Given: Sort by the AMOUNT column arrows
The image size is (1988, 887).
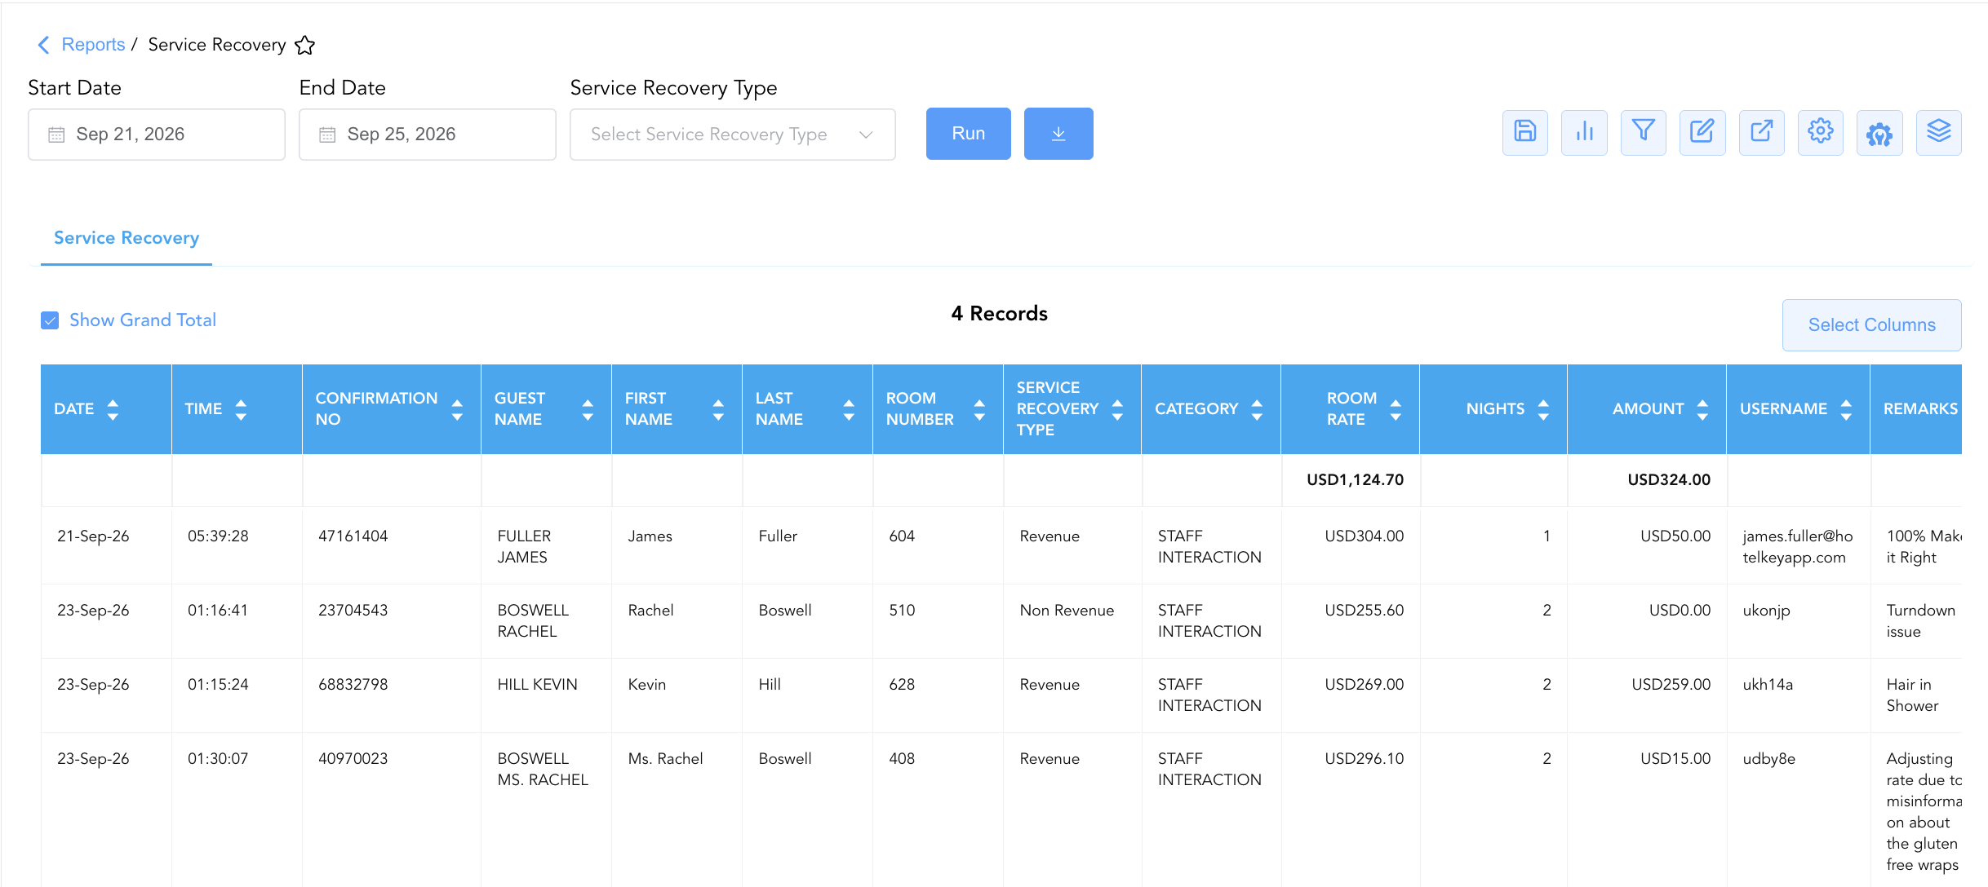Looking at the screenshot, I should tap(1702, 409).
